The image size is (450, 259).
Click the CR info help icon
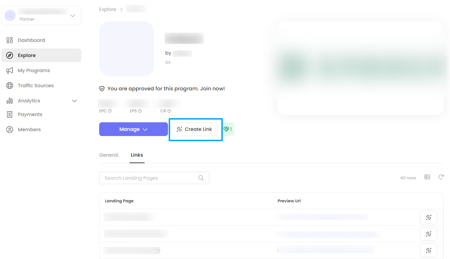coord(169,111)
